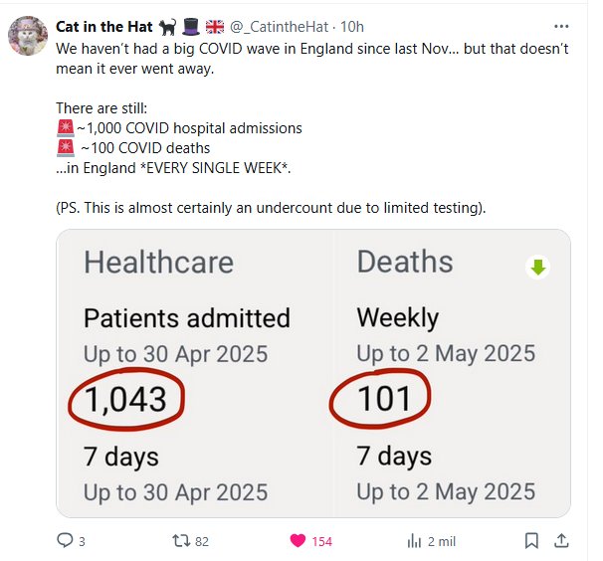
Task: Click the green down arrow beside Deaths
Action: [538, 267]
